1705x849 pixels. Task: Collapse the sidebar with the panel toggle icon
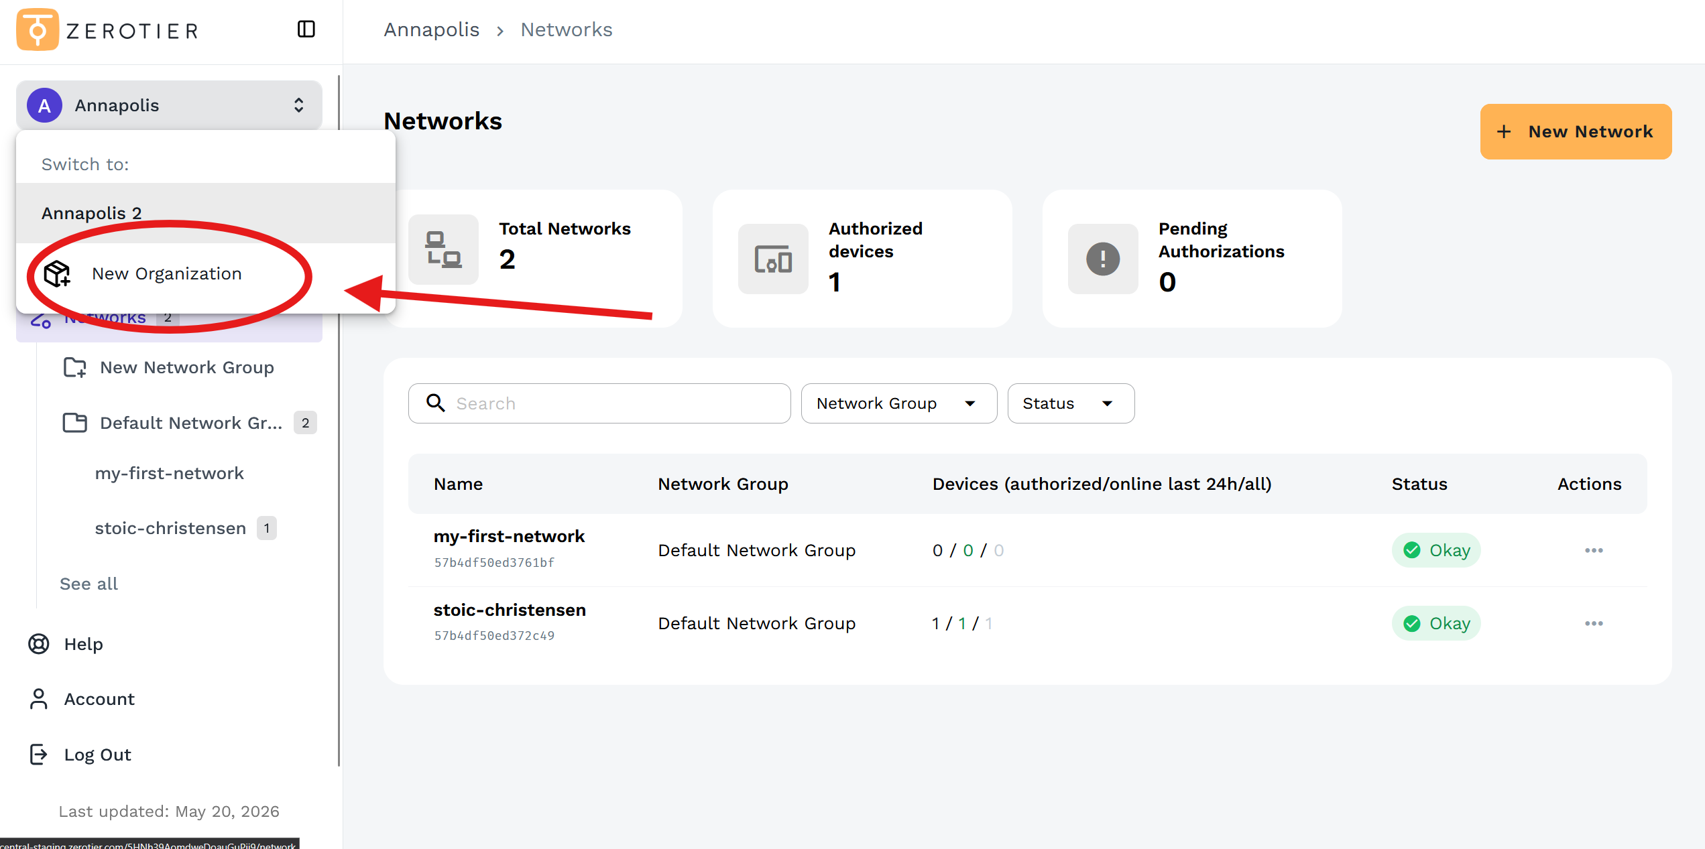pyautogui.click(x=306, y=29)
